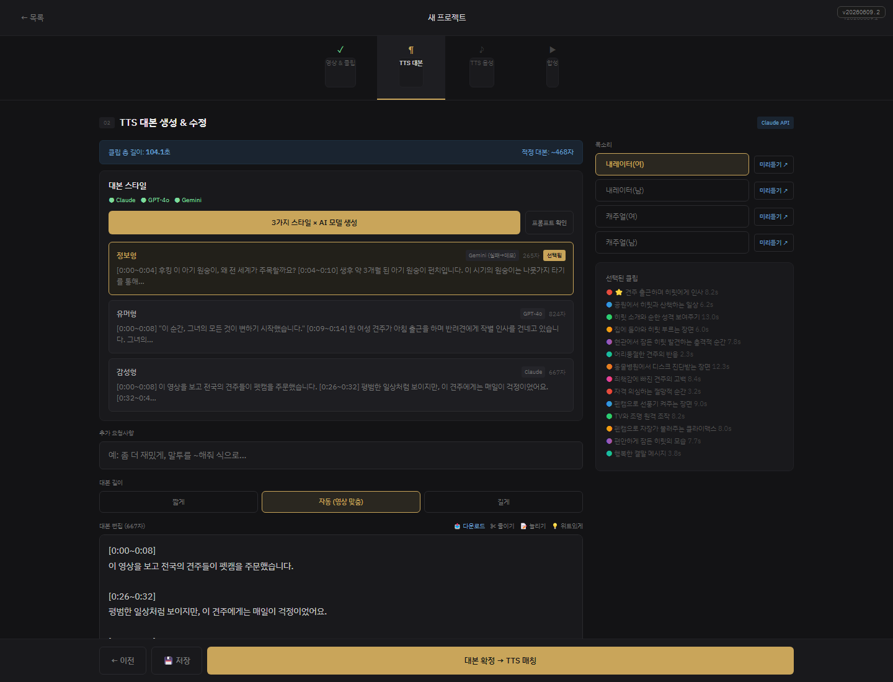The width and height of the screenshot is (893, 682).
Task: Click the 클립 총 길이 104.1초 info
Action: coord(140,152)
